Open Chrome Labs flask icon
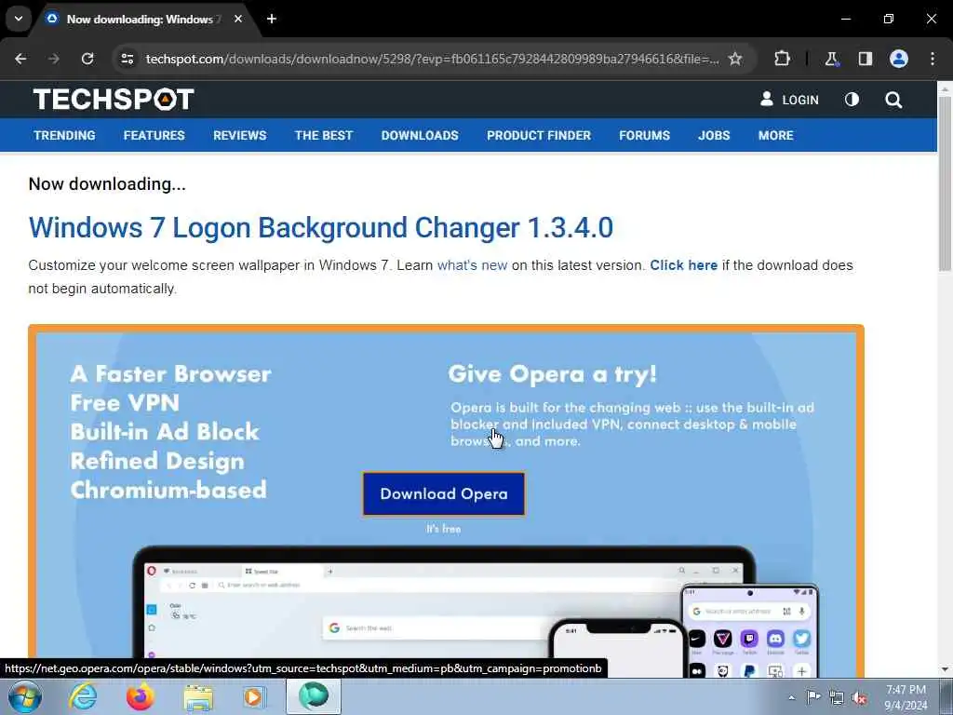 [x=831, y=59]
